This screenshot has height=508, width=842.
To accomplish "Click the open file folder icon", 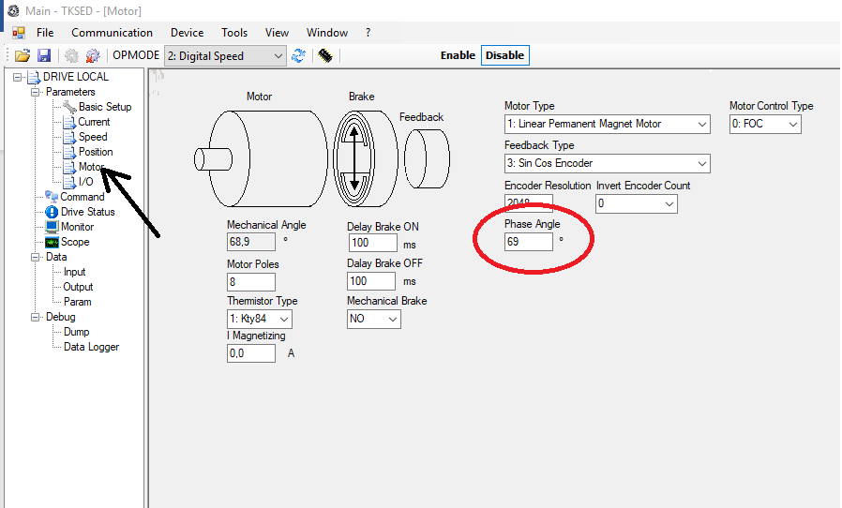I will point(23,55).
